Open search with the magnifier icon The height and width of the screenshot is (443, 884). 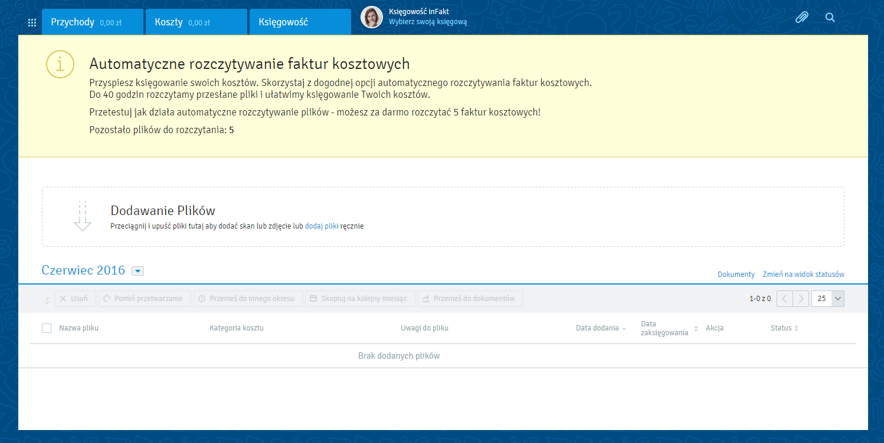[830, 17]
